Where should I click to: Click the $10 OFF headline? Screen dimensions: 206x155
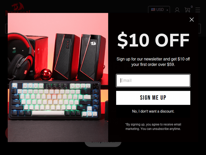153,40
